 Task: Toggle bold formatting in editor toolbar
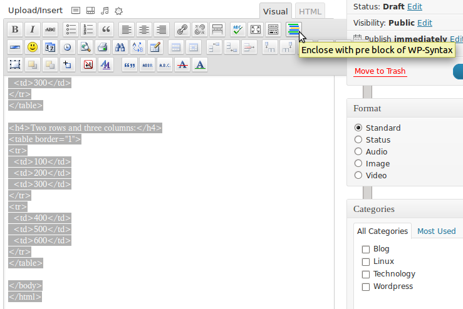pyautogui.click(x=15, y=29)
